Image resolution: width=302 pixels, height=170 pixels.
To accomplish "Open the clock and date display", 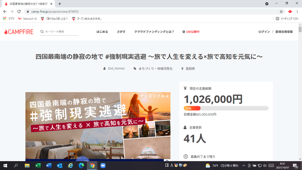I will (282, 166).
